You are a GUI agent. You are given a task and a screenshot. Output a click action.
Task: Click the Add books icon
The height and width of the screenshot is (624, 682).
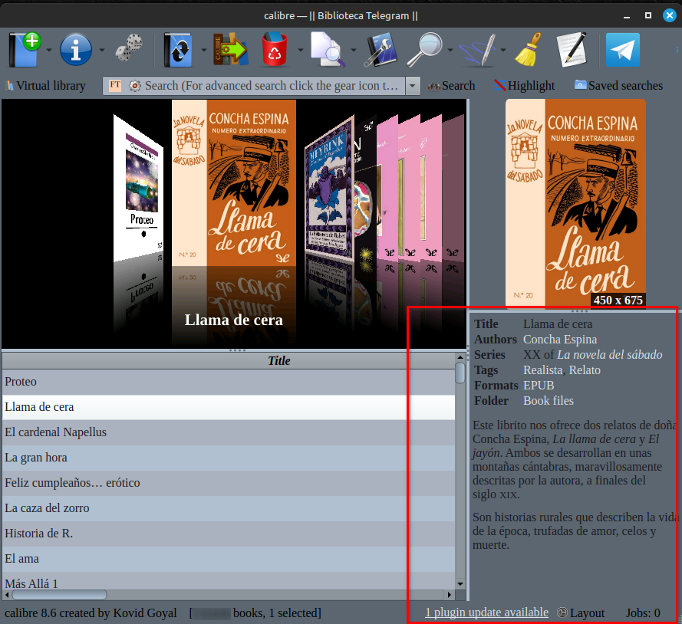click(x=25, y=50)
